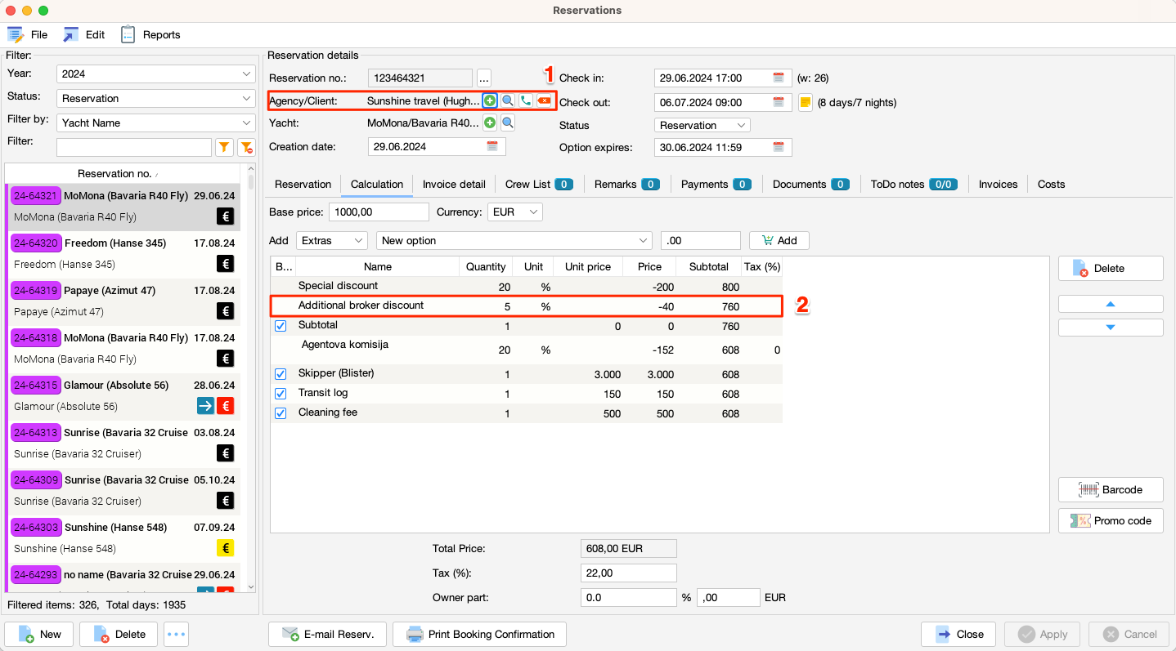Click the euro icon for reservation 24-64313
Screen dimensions: 1176x651
coord(227,453)
